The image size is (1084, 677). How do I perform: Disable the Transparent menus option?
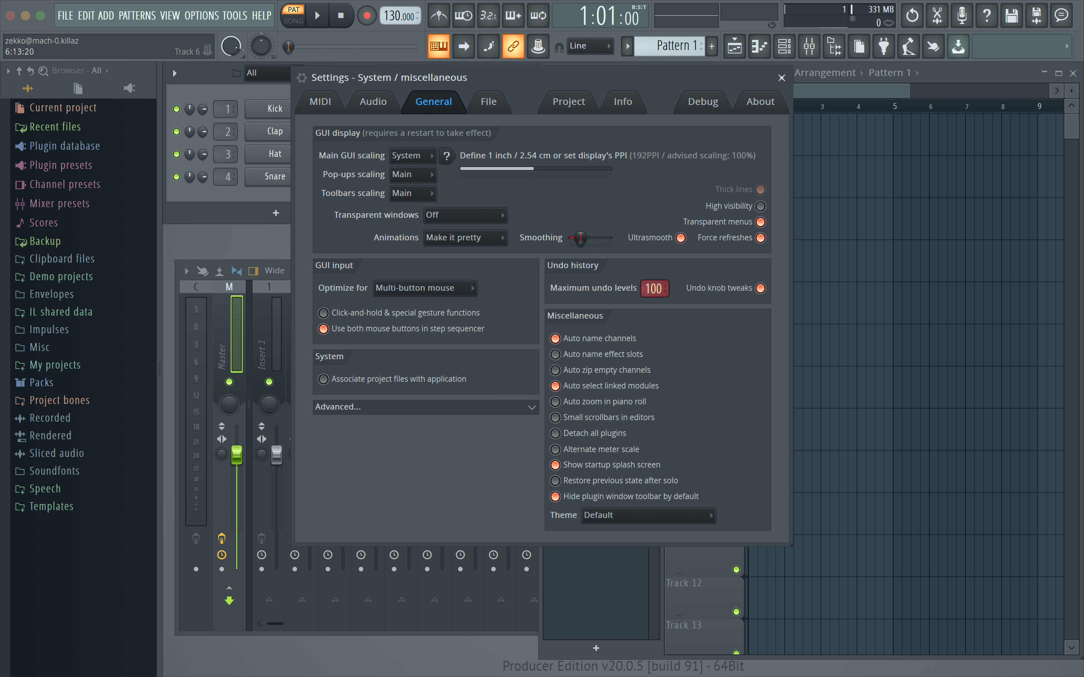point(760,222)
